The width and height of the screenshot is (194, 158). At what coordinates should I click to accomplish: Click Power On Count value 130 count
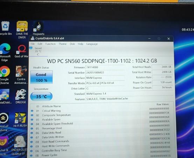point(162,82)
